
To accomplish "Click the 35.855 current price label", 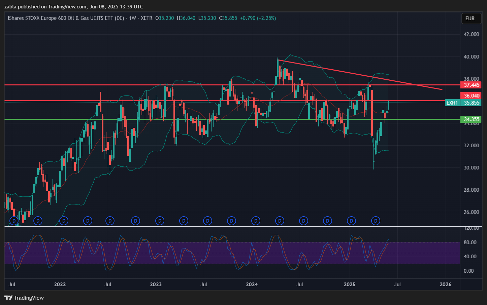I will (x=471, y=103).
